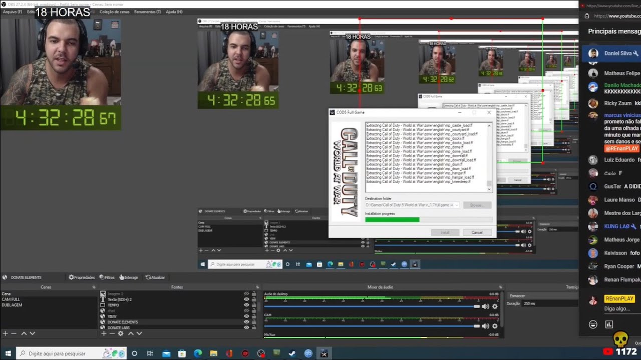Open File Explorer from the taskbar
This screenshot has width=641, height=360.
213,353
